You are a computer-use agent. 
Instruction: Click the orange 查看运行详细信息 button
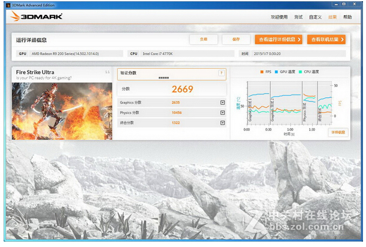[279, 39]
